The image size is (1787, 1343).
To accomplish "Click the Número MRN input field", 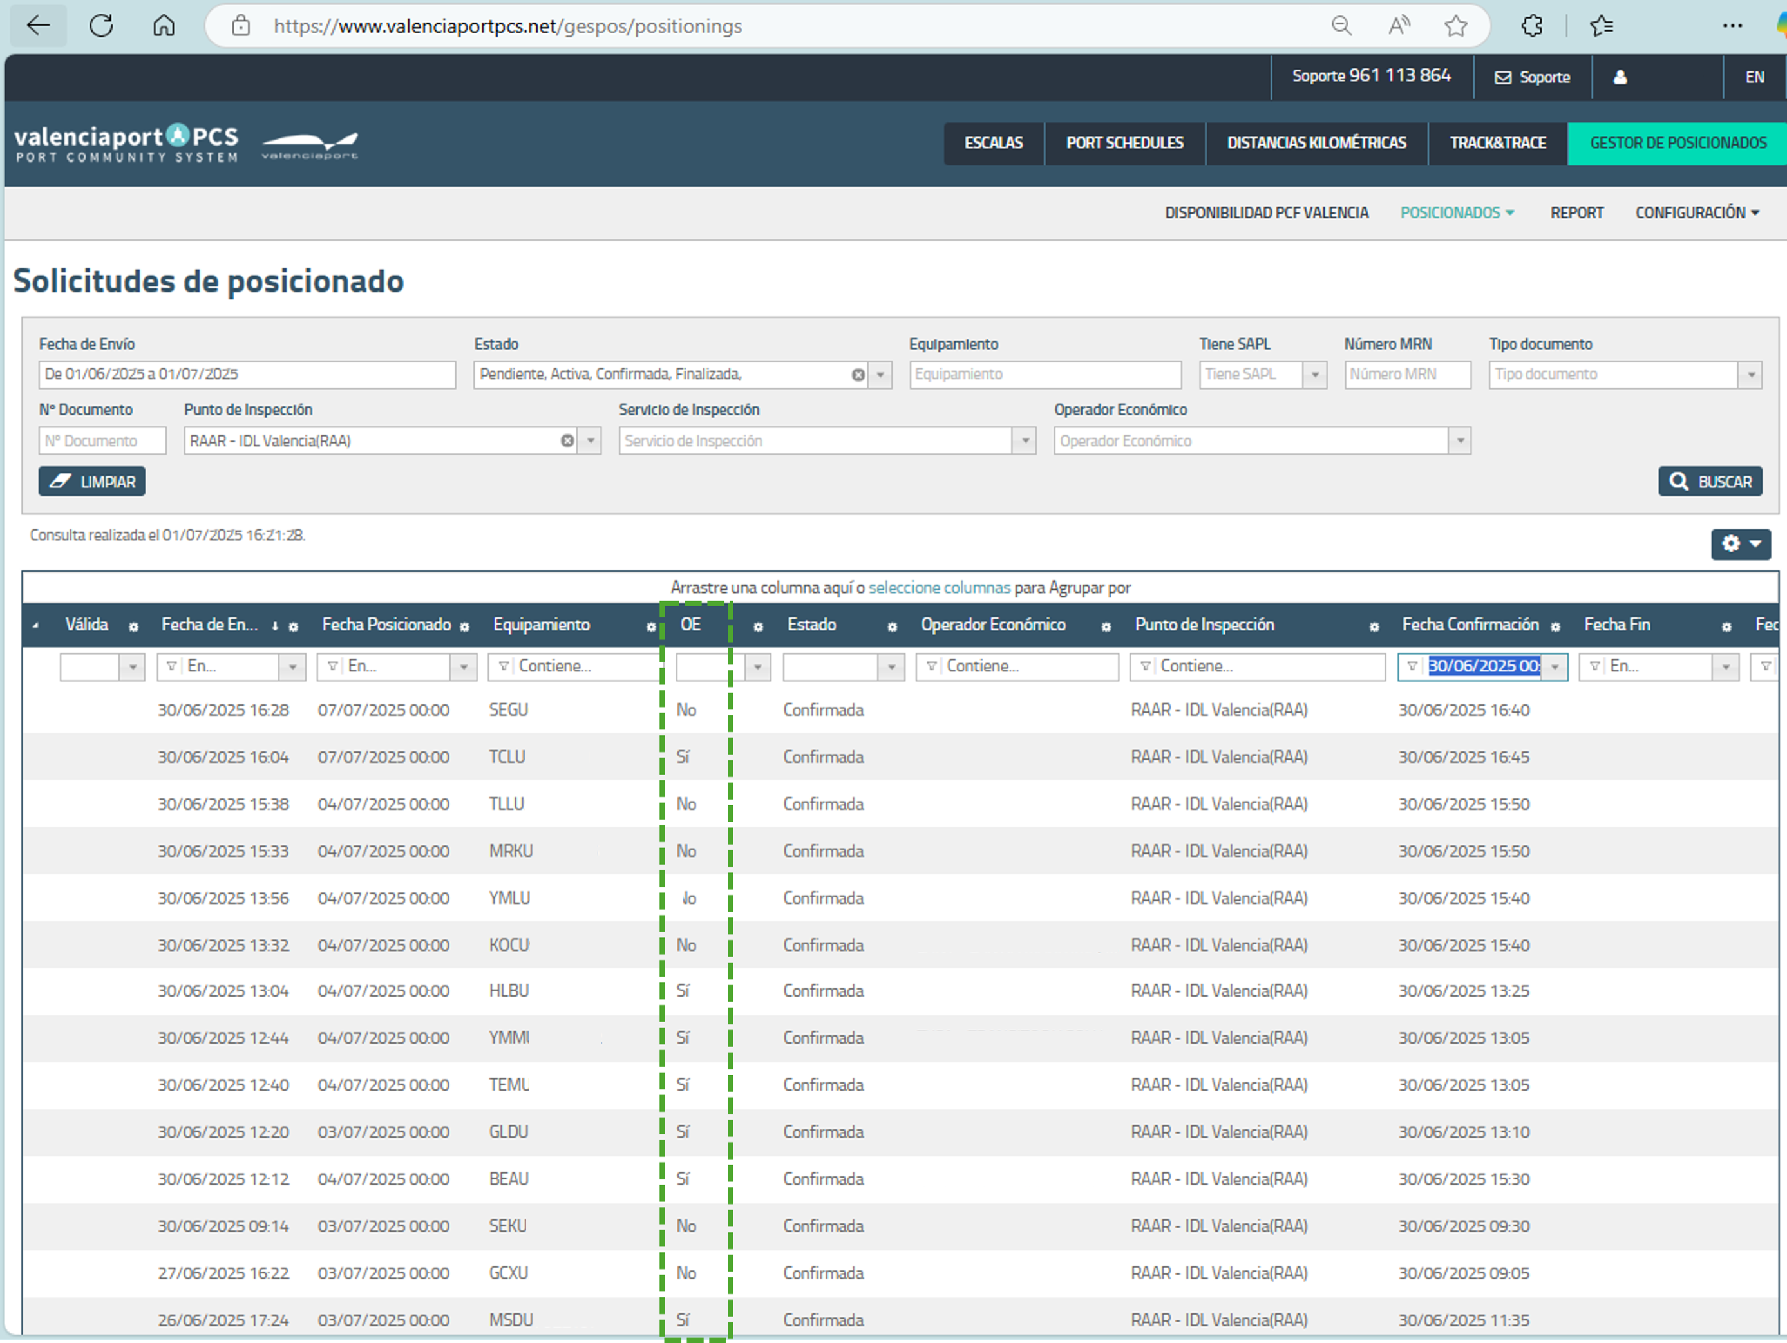I will coord(1407,375).
